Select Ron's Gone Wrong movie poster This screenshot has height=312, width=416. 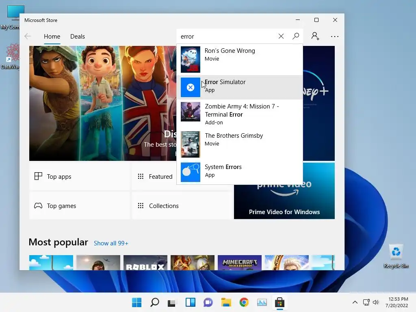click(191, 59)
